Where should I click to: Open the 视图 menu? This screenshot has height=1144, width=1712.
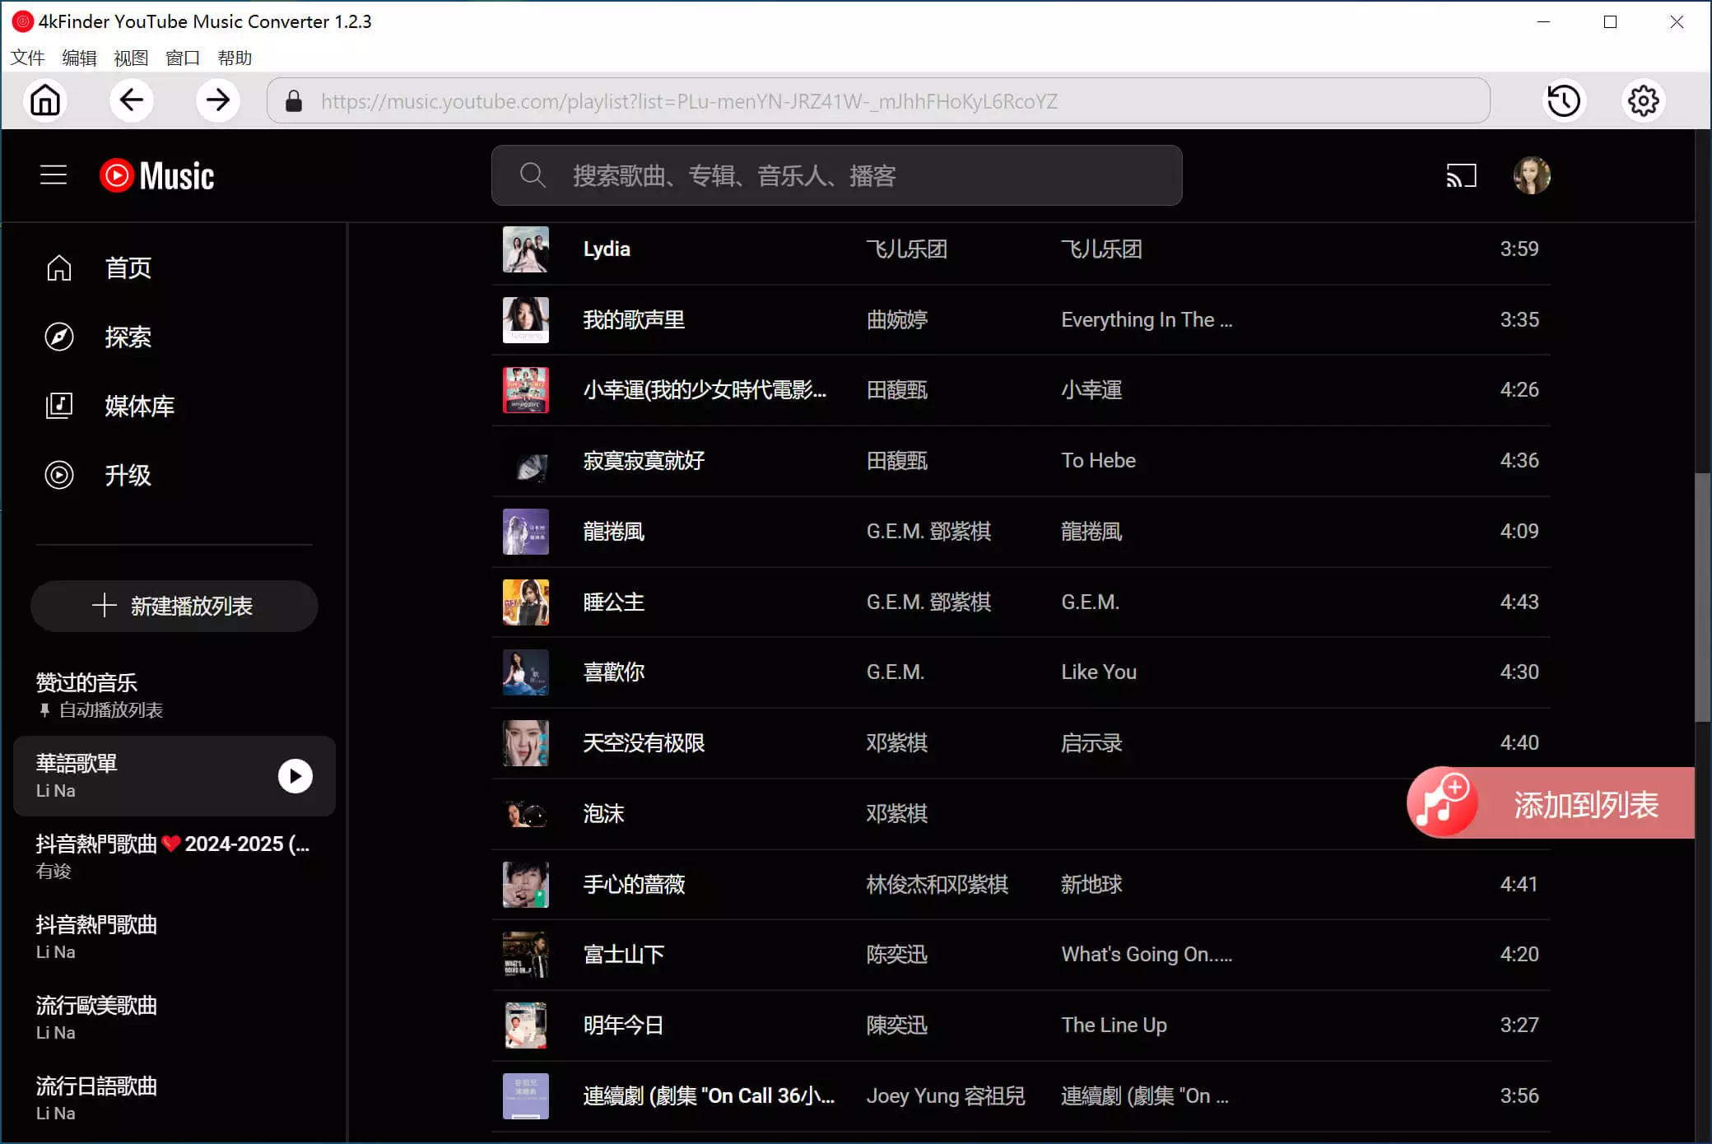[x=131, y=58]
